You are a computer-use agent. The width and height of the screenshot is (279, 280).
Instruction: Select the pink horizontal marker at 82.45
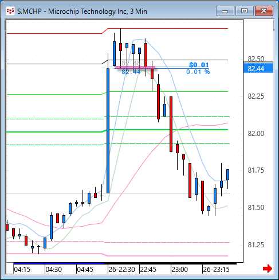(135, 67)
